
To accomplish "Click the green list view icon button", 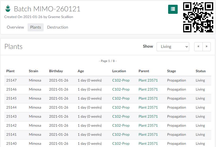I will pyautogui.click(x=173, y=9).
